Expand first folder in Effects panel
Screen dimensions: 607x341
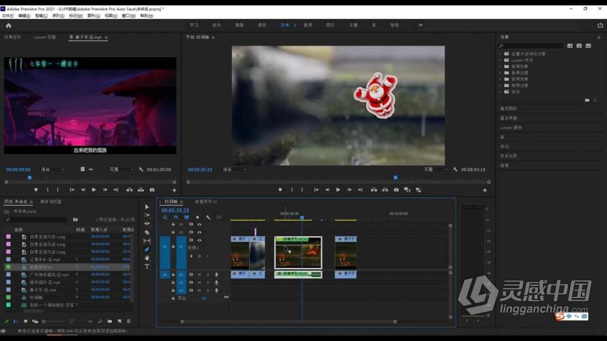point(500,54)
